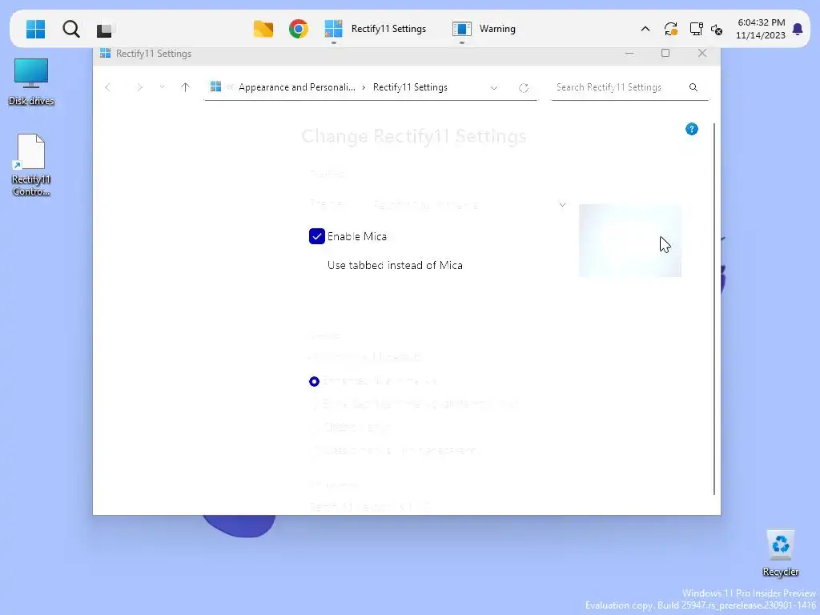Viewport: 820px width, 615px height.
Task: Maximize the Rectify11 Settings window
Action: [x=665, y=53]
